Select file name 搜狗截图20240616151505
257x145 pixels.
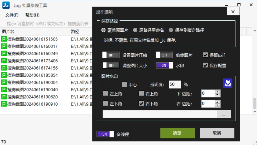[x=33, y=39]
